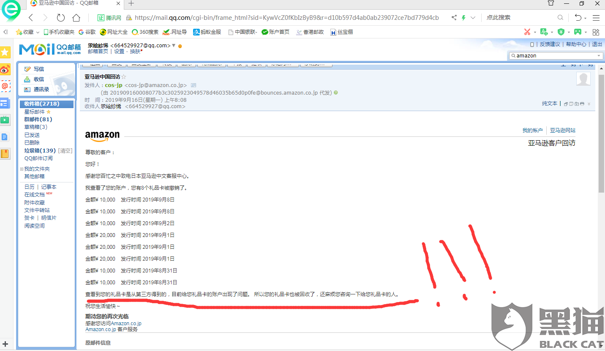This screenshot has width=605, height=351.
Task: Click the red scissors screenshot tool icon
Action: pyautogui.click(x=527, y=32)
